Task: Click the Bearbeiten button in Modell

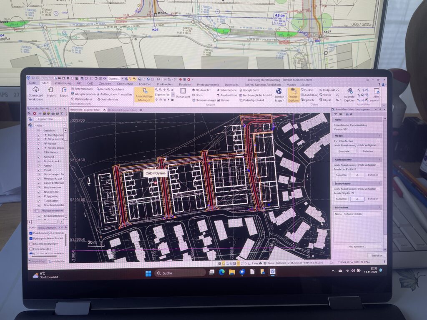Action: [x=344, y=151]
